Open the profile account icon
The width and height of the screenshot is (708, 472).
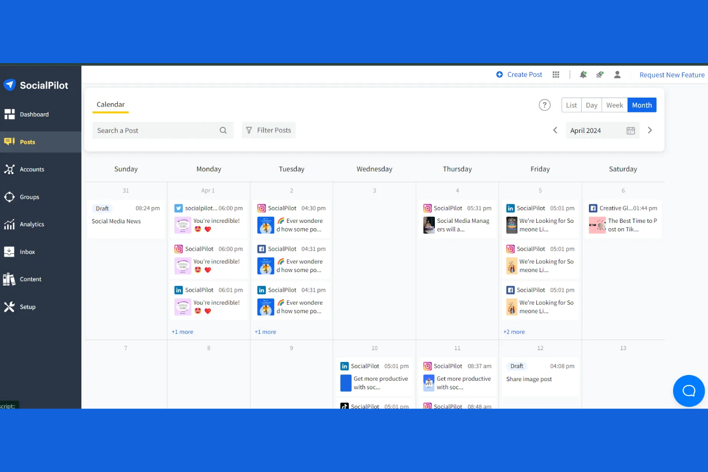(x=617, y=75)
